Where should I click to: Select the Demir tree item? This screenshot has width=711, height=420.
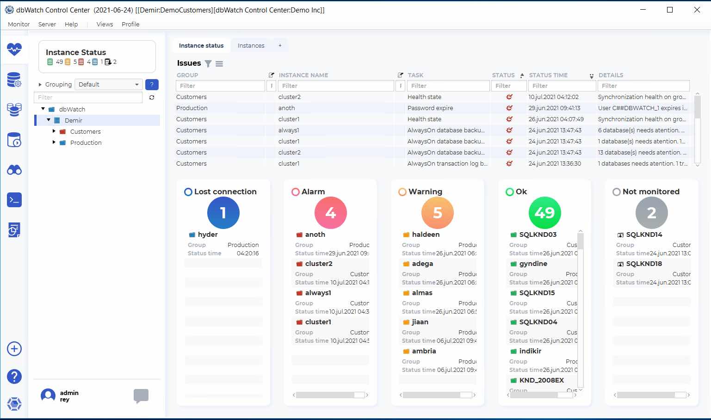98,120
